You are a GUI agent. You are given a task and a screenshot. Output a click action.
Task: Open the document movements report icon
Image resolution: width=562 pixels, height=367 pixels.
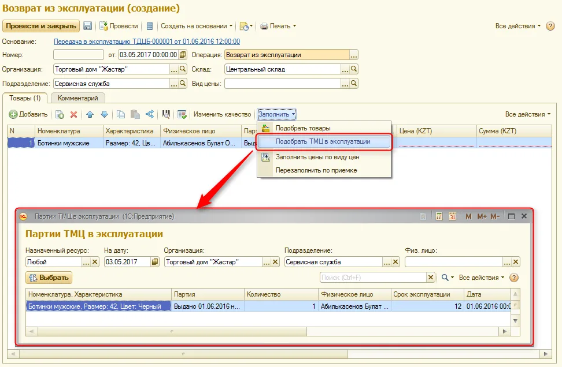coord(150,26)
